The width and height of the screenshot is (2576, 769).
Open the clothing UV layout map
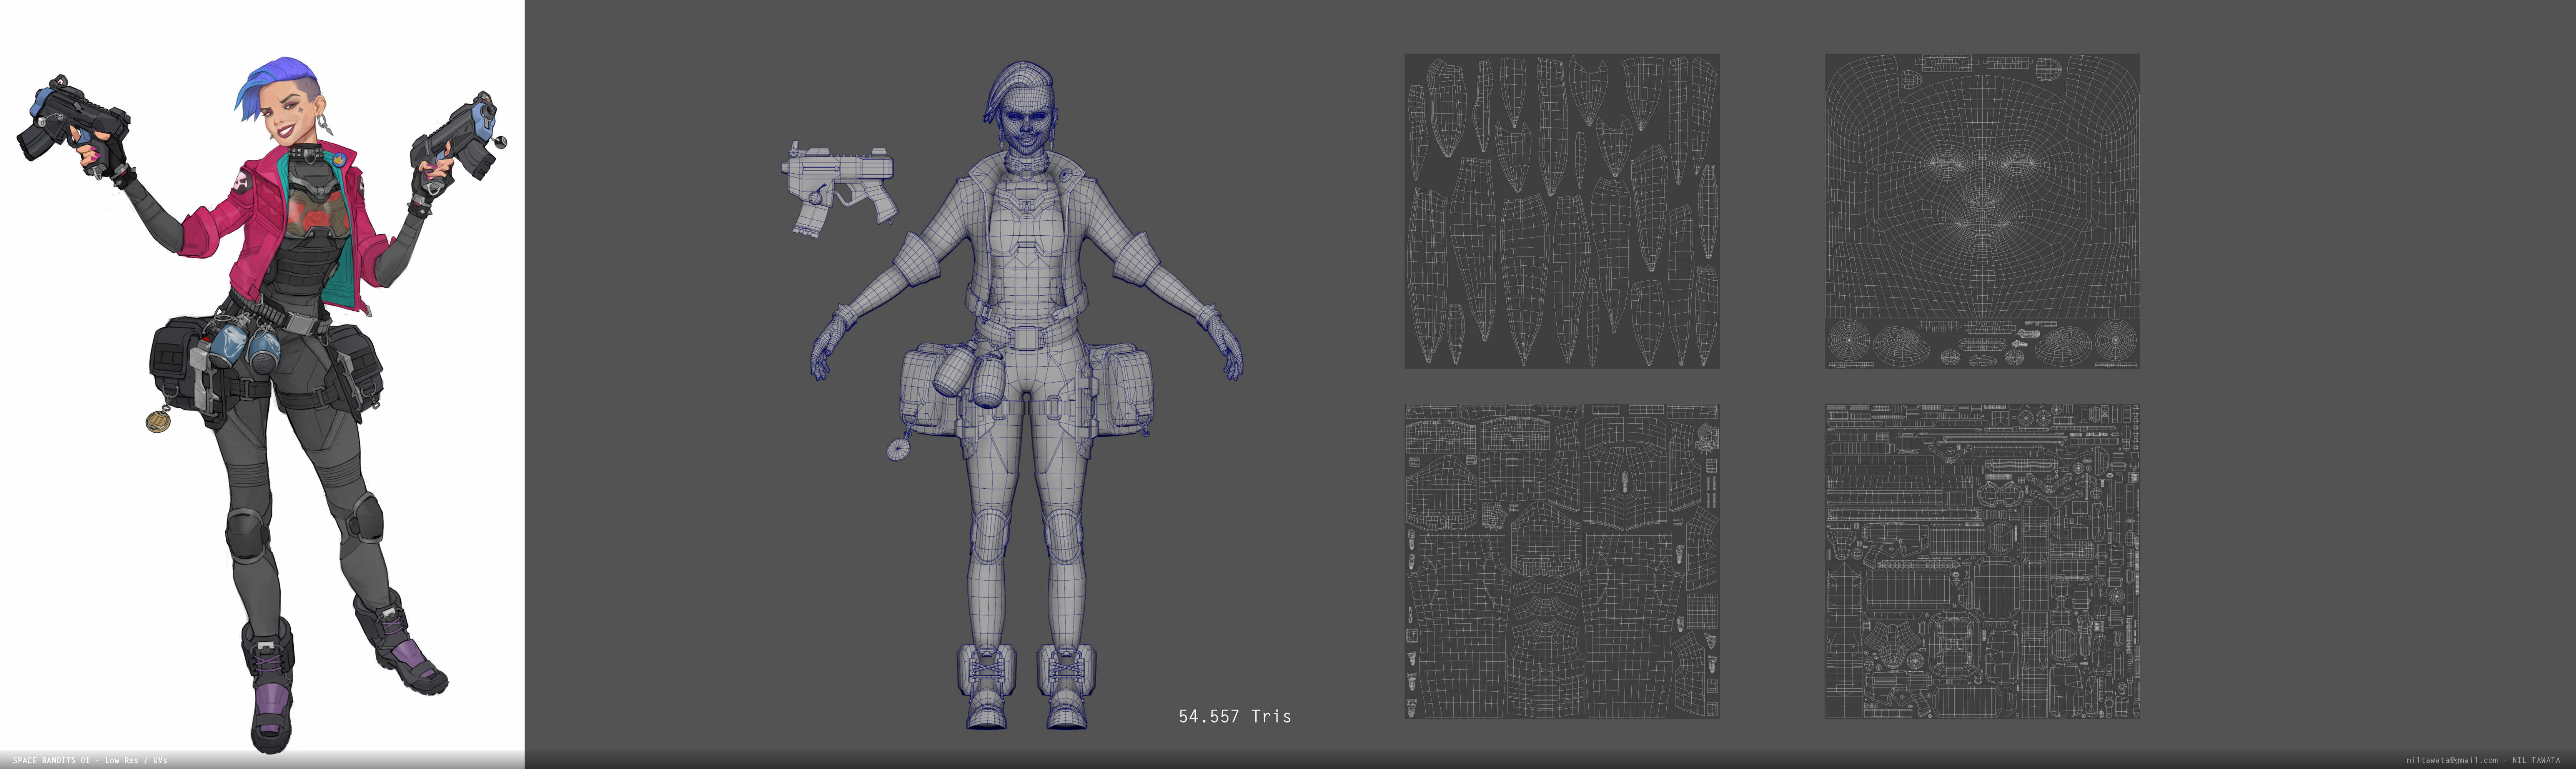pyautogui.click(x=1562, y=561)
